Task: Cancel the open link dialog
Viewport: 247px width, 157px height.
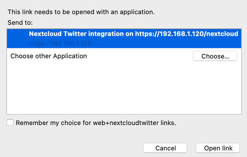Action: (x=165, y=148)
